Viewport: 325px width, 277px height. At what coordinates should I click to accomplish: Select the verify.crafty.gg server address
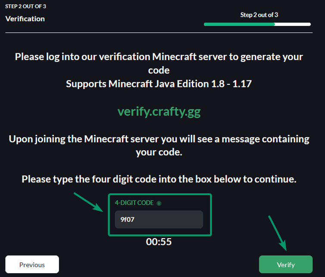[x=159, y=112]
